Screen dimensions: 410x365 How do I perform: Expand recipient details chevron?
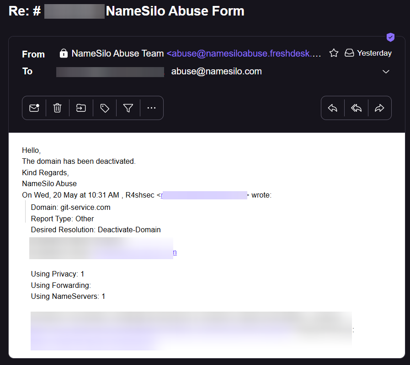click(x=386, y=72)
